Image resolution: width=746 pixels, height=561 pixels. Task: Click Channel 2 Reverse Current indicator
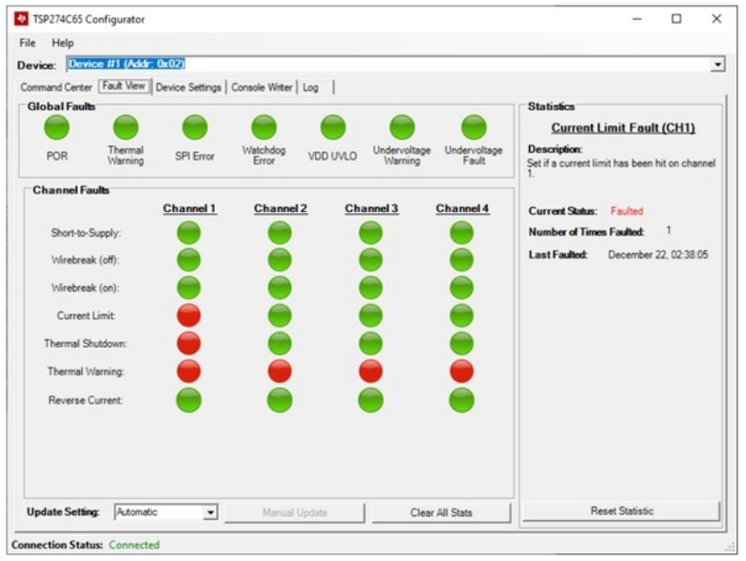coord(280,399)
